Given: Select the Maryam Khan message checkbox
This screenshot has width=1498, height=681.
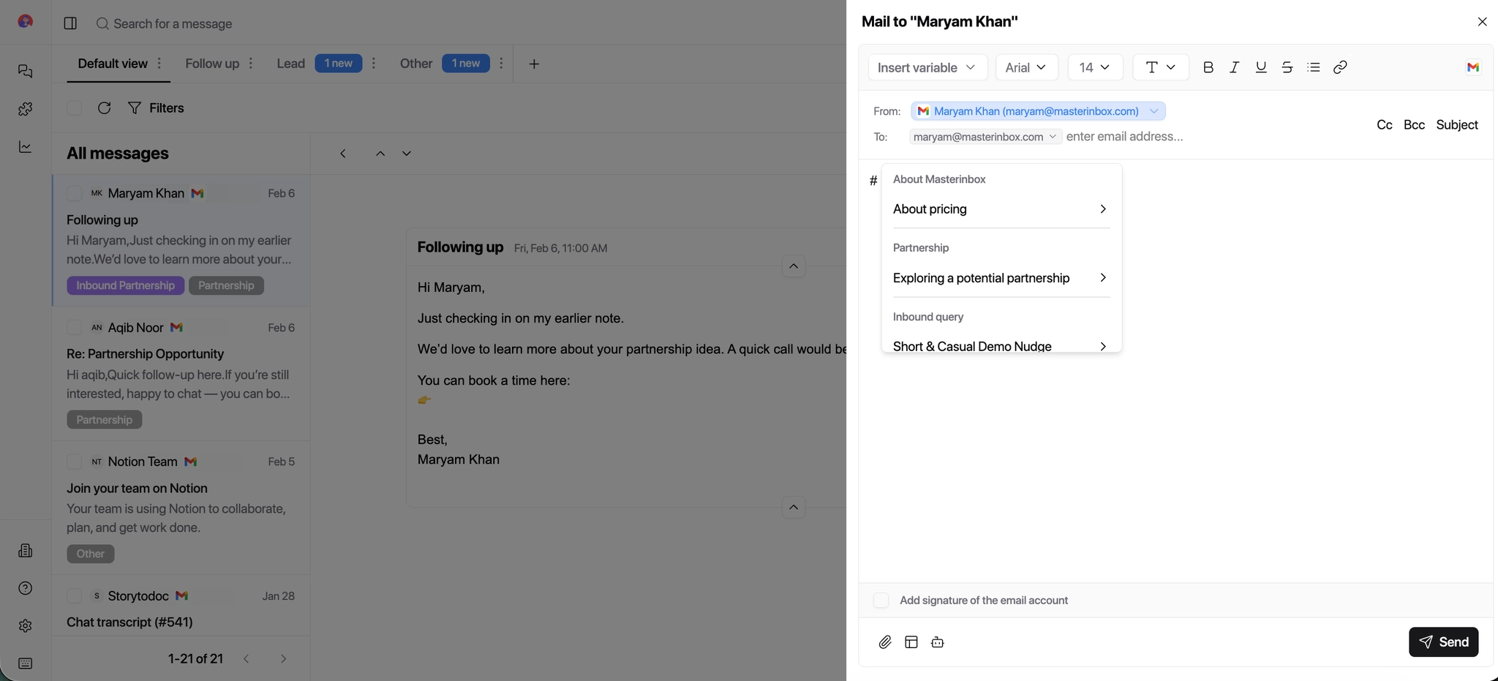Looking at the screenshot, I should (74, 193).
